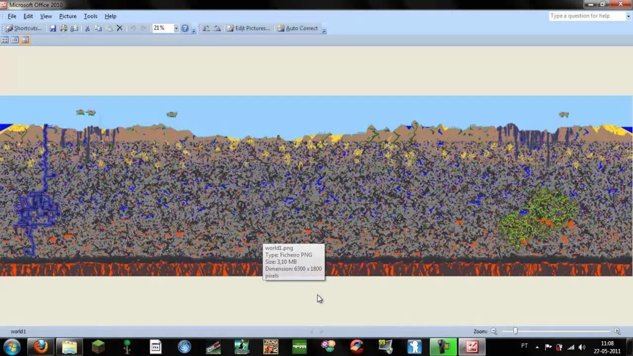
Task: Open the notepad document taskbar icon
Action: (155, 347)
